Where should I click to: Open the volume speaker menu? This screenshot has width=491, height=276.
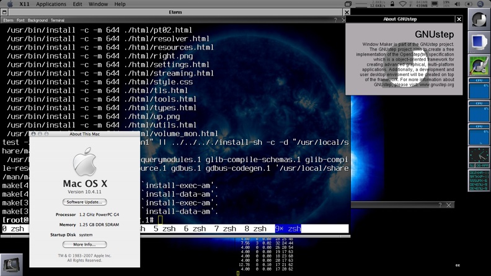(458, 4)
